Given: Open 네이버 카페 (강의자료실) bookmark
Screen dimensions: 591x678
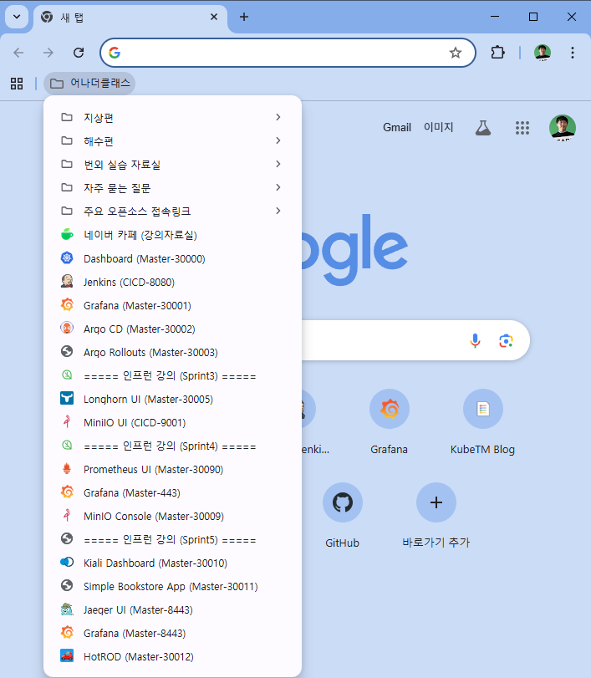Looking at the screenshot, I should (x=172, y=234).
